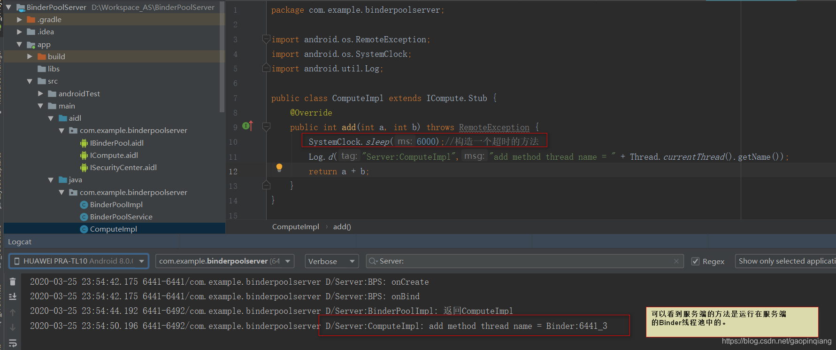Select the androidTest folder label
Screen dimensions: 836x350
(x=79, y=94)
